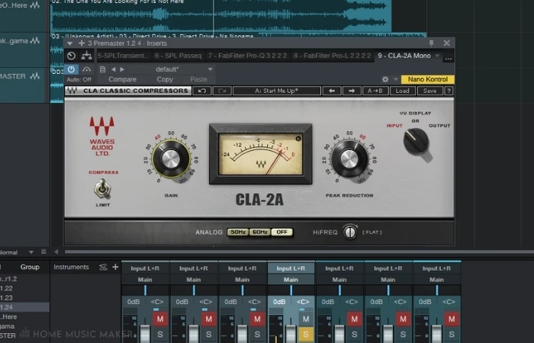
Task: Add an instrument with the plus icon
Action: [x=115, y=267]
